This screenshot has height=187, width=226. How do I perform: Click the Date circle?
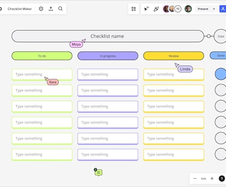221,36
